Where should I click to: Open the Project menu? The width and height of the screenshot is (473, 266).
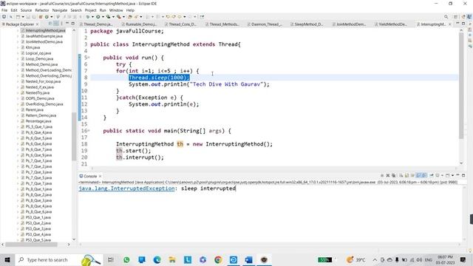[x=90, y=10]
